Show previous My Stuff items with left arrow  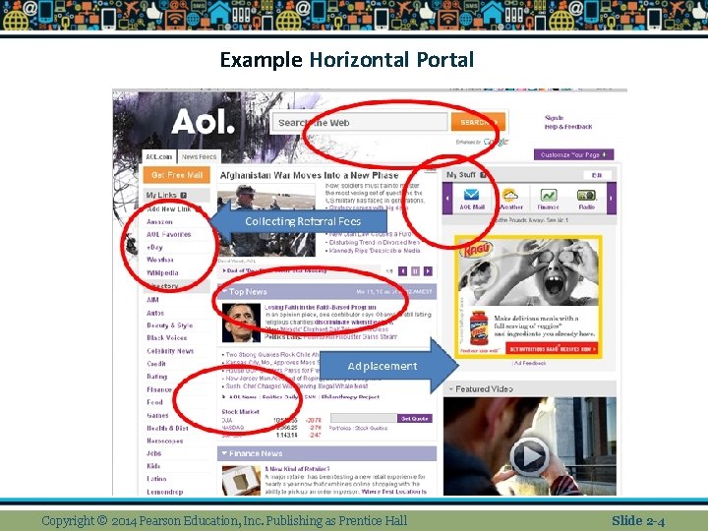click(447, 198)
